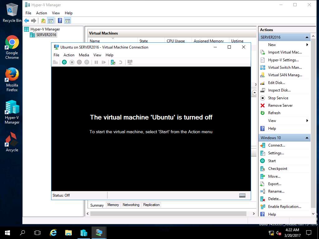Click the Enhanced Session icon in the VM Connection toolbar
319x239 pixels.
130,62
